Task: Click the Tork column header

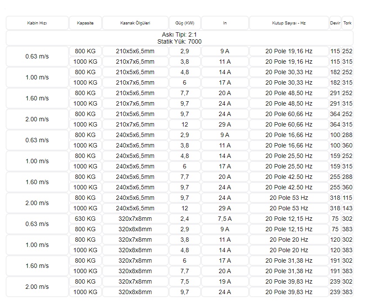Action: point(347,23)
